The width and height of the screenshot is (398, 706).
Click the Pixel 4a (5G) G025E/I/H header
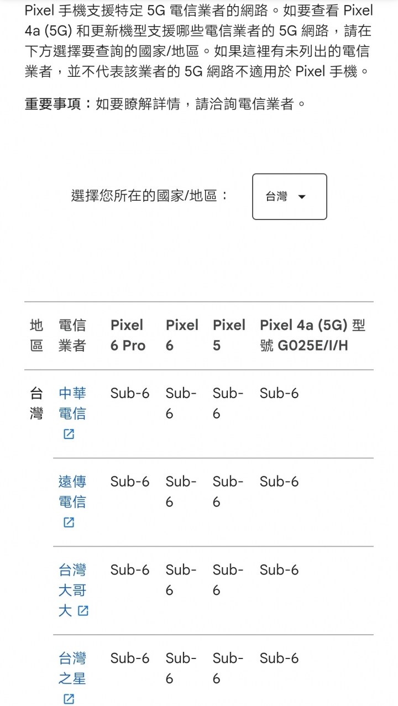click(313, 335)
